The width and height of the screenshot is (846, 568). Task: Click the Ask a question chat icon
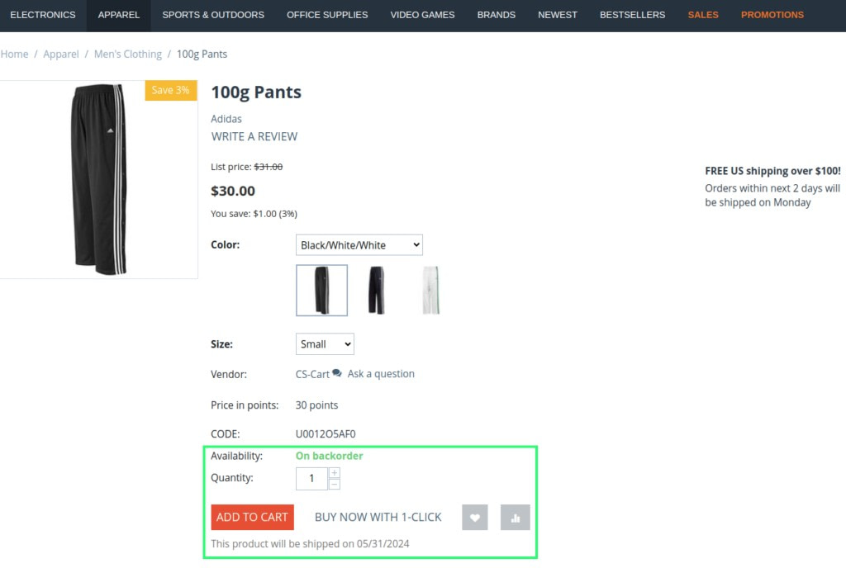point(337,374)
